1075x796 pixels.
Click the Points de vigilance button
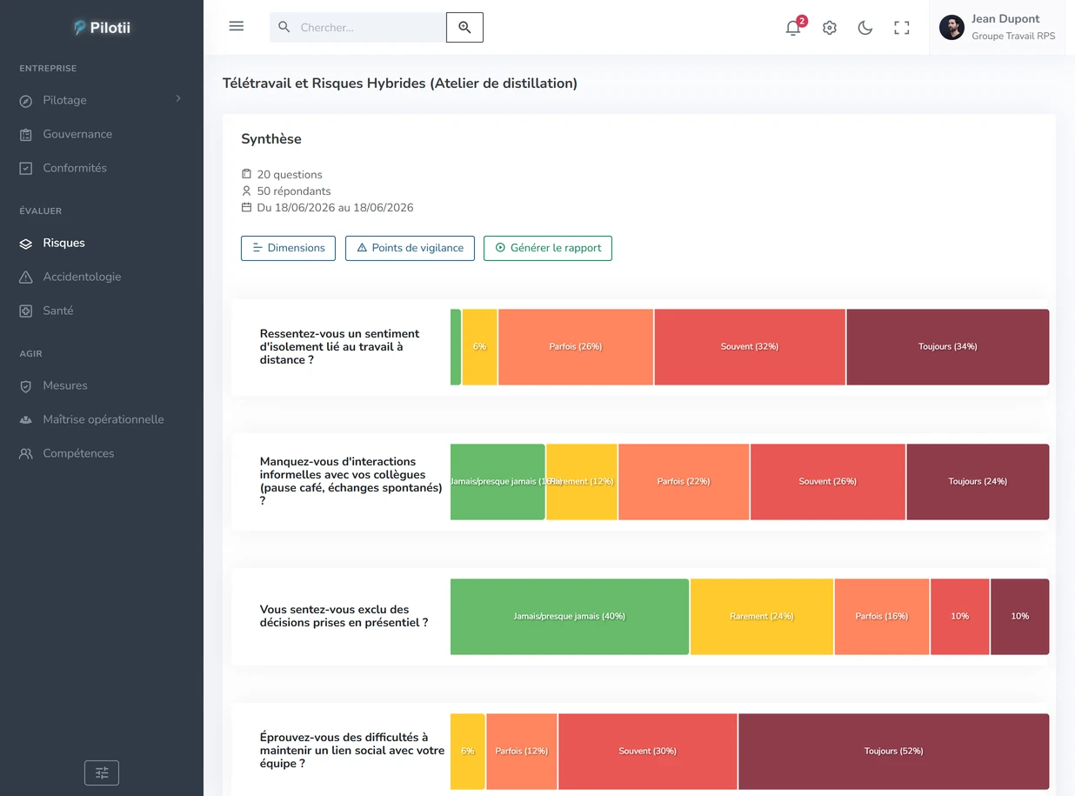410,248
